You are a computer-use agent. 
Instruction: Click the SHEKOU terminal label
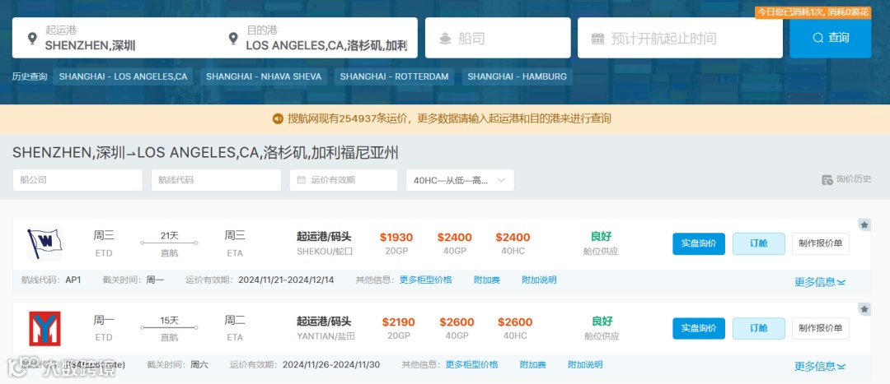[325, 252]
